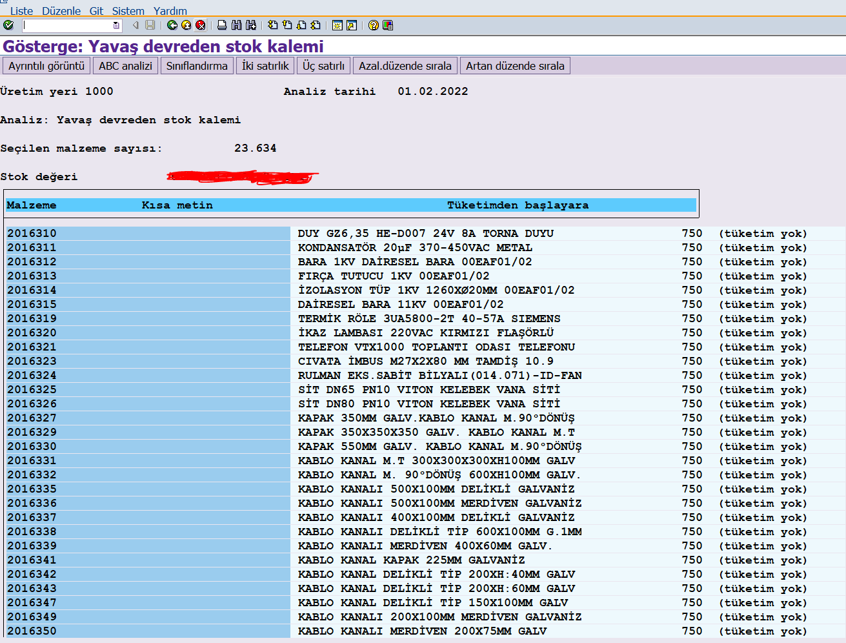
Task: Click the green Enter checkmark icon
Action: (8, 25)
